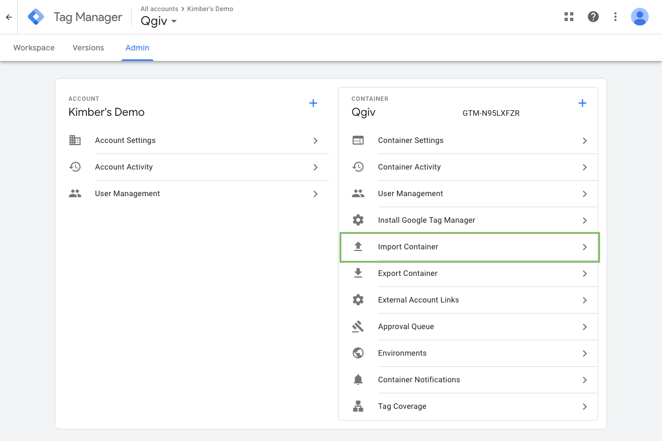Image resolution: width=662 pixels, height=441 pixels.
Task: Expand Account Activity chevron
Action: [315, 167]
